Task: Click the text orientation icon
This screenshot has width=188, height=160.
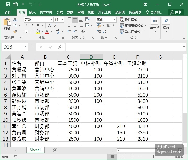Action: click(x=83, y=31)
